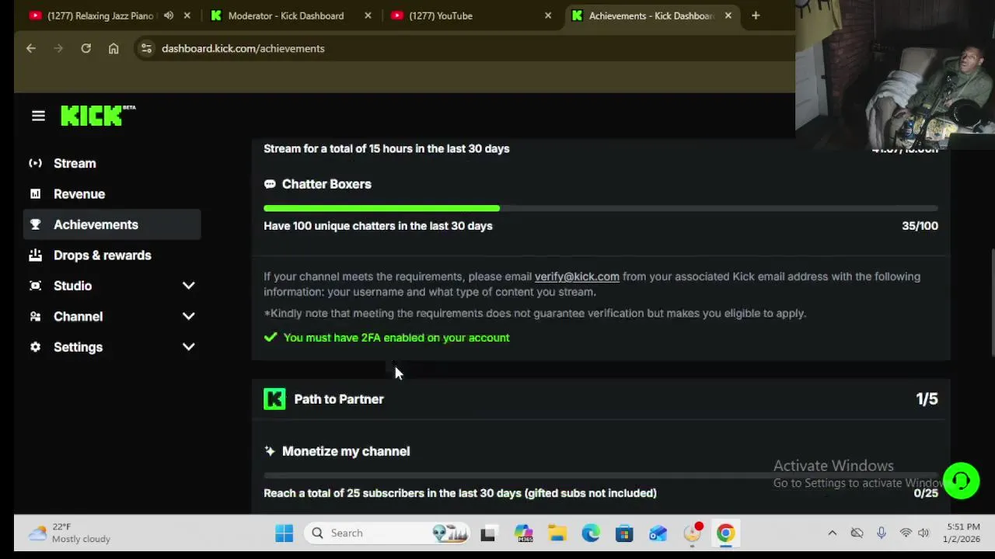995x559 pixels.
Task: Expand the Studio section chevron
Action: (x=188, y=286)
